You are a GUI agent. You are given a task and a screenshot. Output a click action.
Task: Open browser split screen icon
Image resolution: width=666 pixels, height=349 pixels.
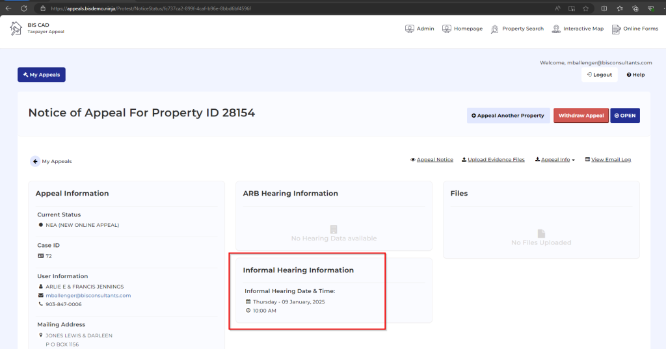tap(604, 8)
